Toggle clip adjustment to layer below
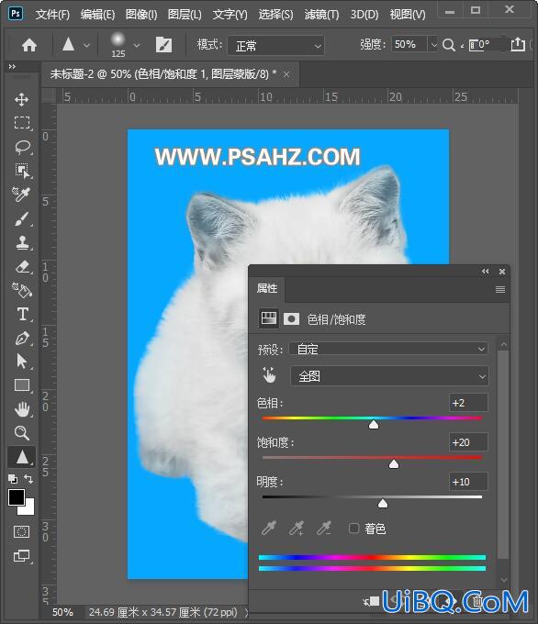Screen dimensions: 538x624 (371, 601)
